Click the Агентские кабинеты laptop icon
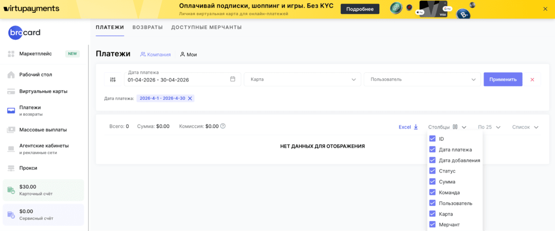555x231 pixels. pyautogui.click(x=11, y=149)
